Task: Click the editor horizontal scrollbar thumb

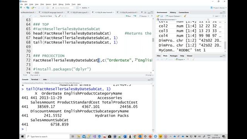Action: coord(37,73)
